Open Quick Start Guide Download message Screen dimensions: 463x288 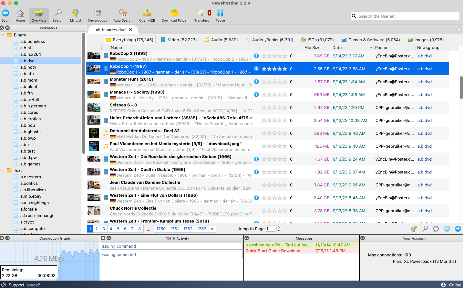coord(301,251)
